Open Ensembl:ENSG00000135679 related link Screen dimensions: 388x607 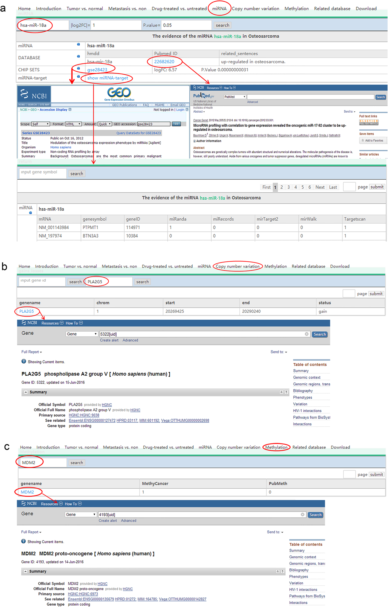(x=91, y=599)
